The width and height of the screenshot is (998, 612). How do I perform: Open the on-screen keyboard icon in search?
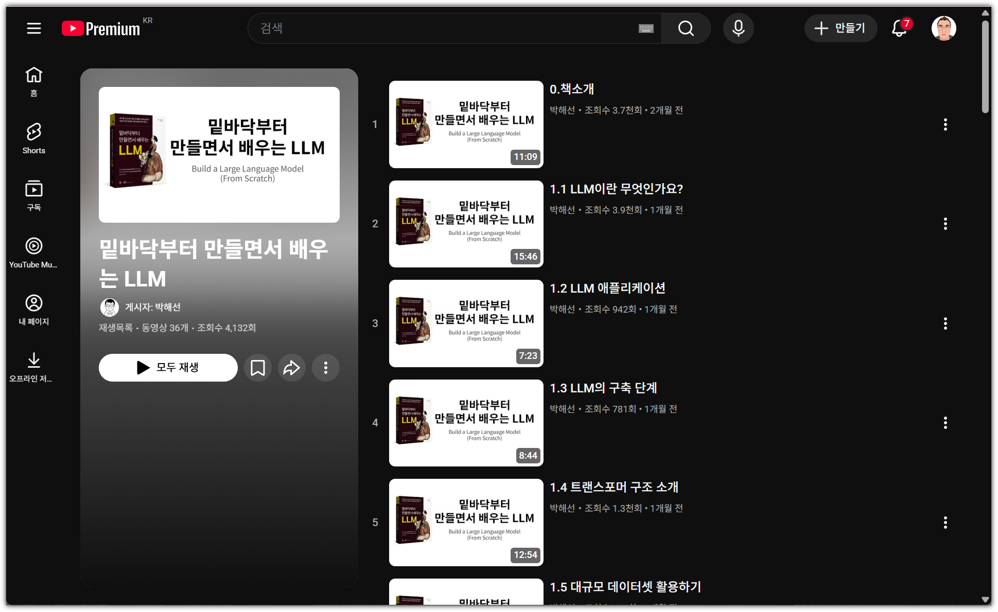click(646, 28)
